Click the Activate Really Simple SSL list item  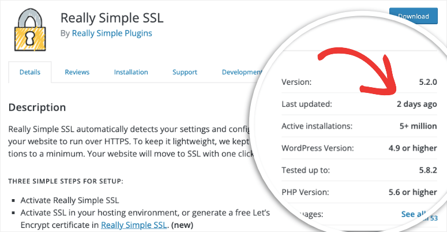click(x=70, y=200)
